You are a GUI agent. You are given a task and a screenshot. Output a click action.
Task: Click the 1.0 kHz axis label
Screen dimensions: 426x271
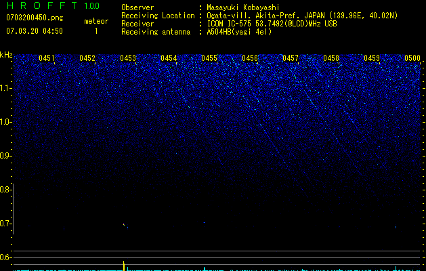pyautogui.click(x=5, y=122)
